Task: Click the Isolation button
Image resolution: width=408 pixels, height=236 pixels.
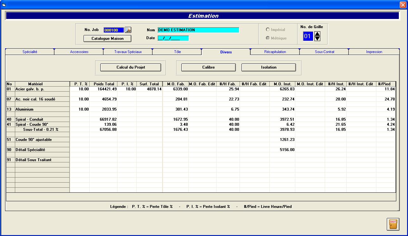Action: point(268,67)
